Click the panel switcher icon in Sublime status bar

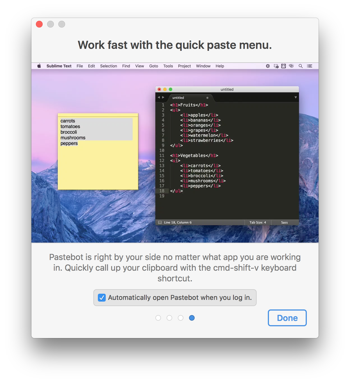coord(160,222)
